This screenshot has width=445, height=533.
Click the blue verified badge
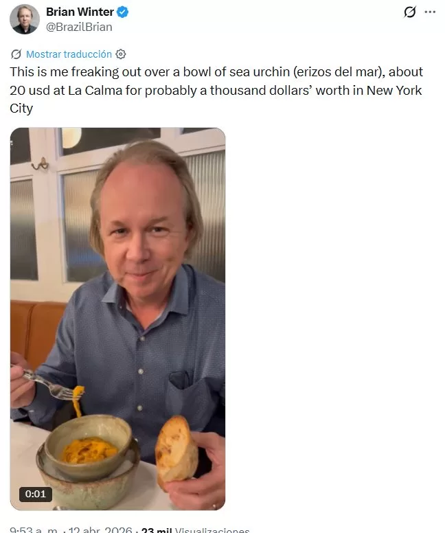(123, 12)
